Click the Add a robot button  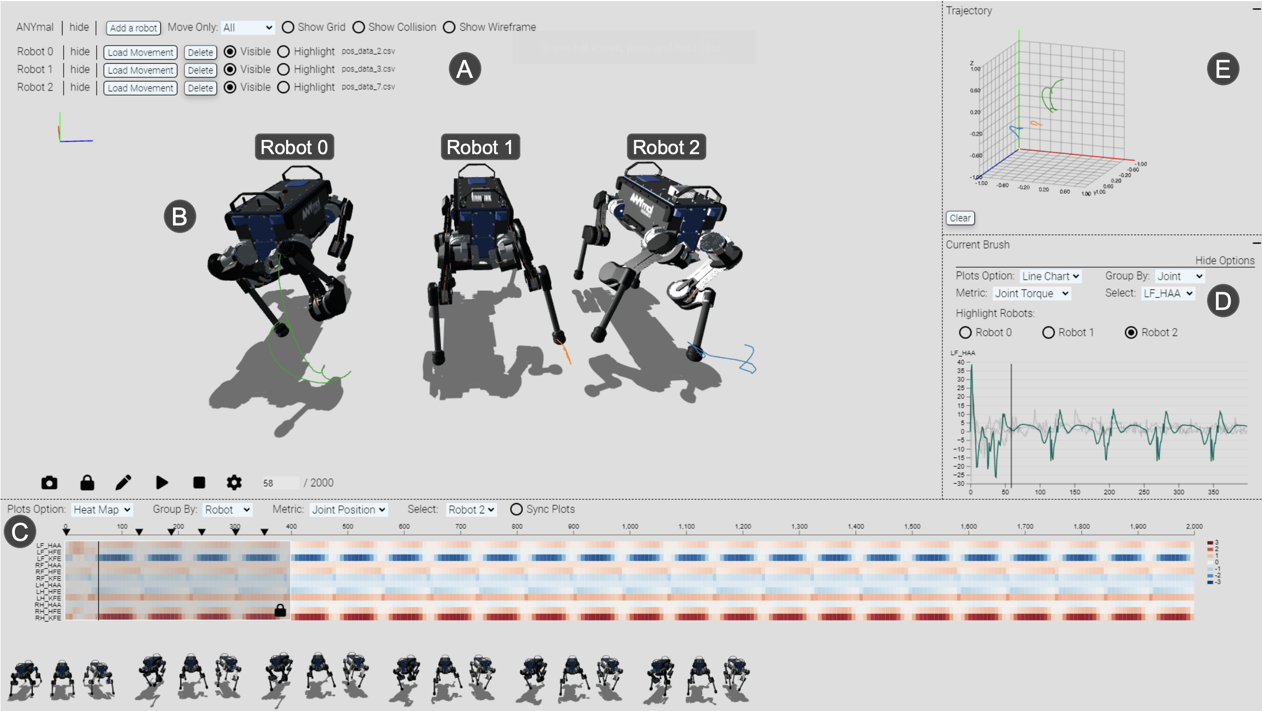[x=133, y=28]
